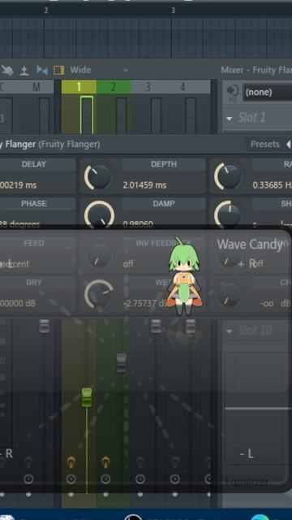Click the green-haired character mascot

point(184,277)
